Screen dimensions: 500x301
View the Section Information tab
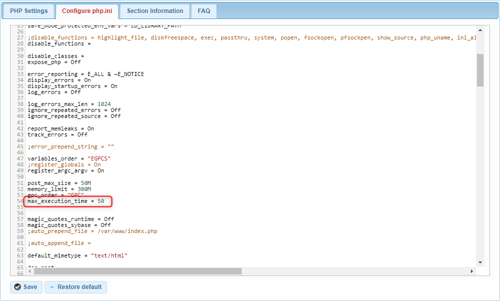pyautogui.click(x=154, y=11)
